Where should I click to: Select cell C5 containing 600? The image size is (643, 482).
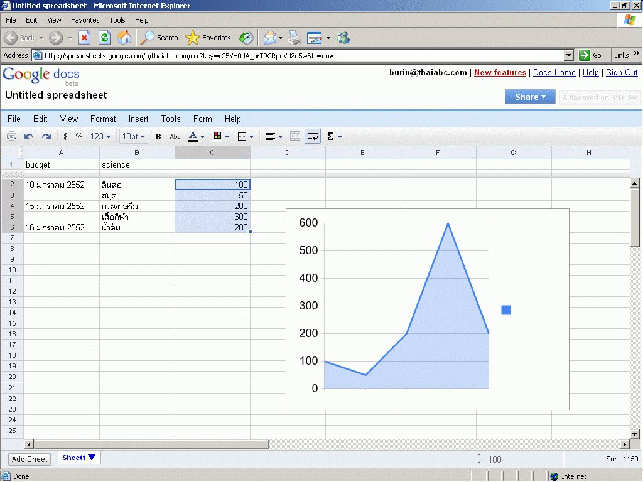point(212,217)
